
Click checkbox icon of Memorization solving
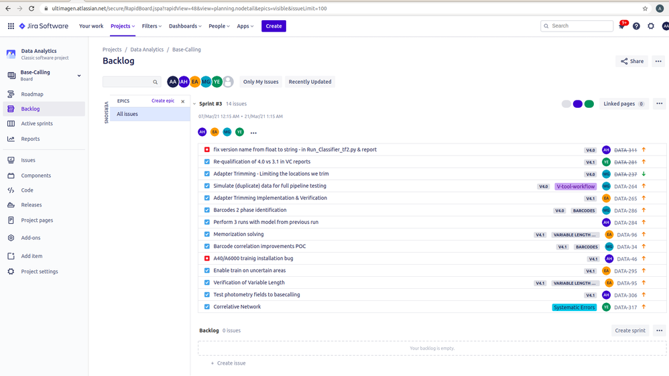[207, 235]
